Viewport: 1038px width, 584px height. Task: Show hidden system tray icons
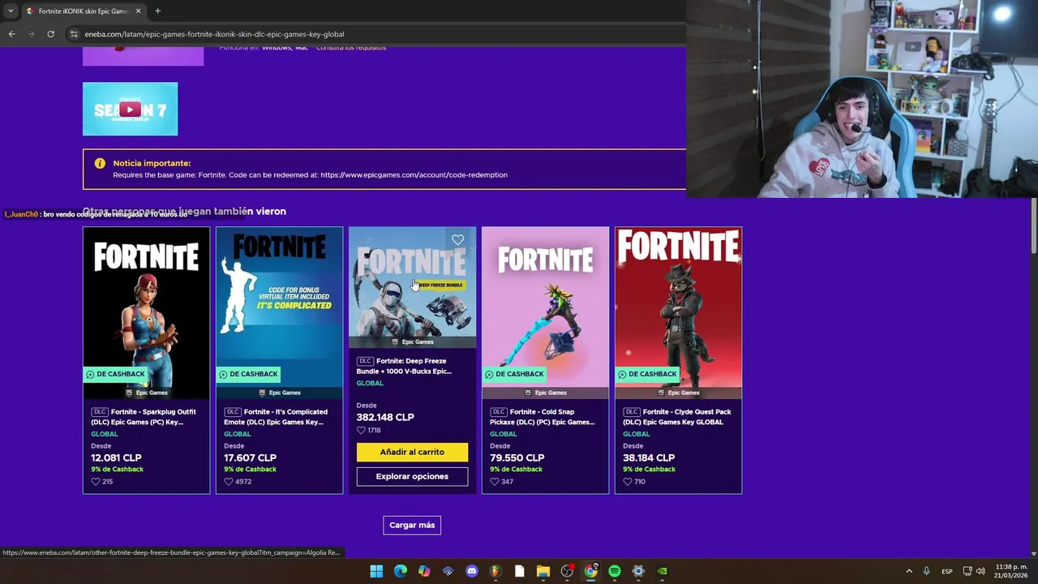tap(909, 571)
